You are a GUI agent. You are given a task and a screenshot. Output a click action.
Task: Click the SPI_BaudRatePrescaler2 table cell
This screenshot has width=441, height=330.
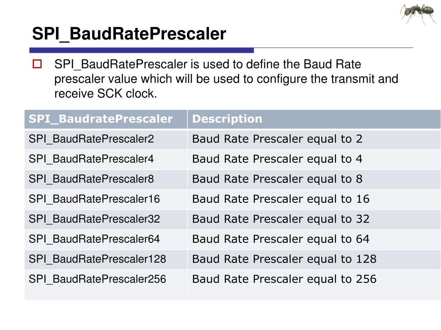(106, 139)
